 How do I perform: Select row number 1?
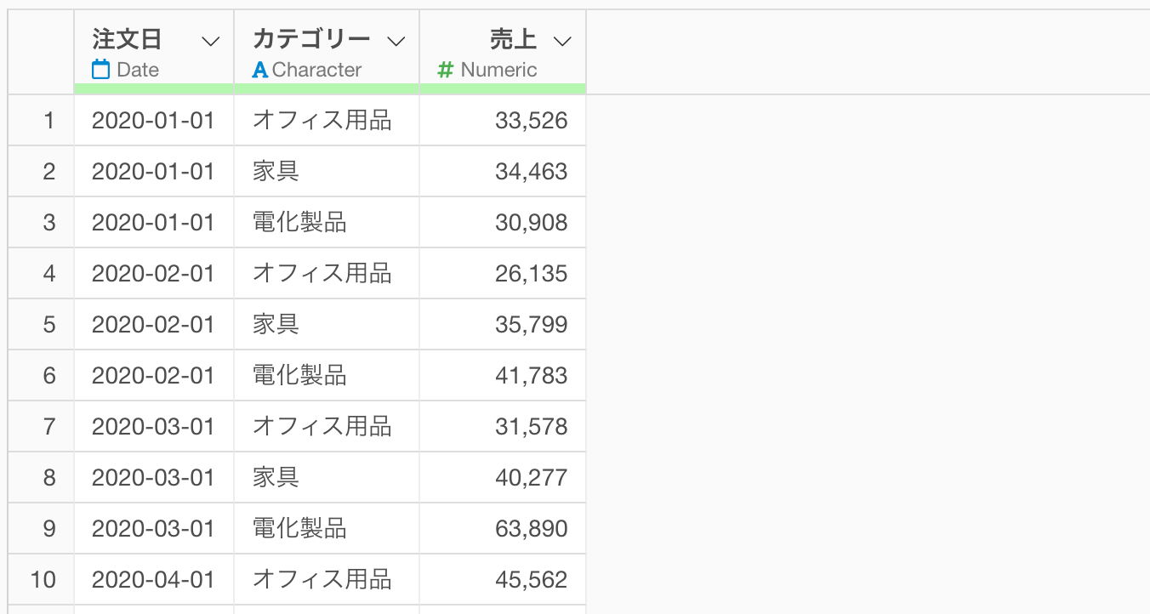[x=41, y=120]
